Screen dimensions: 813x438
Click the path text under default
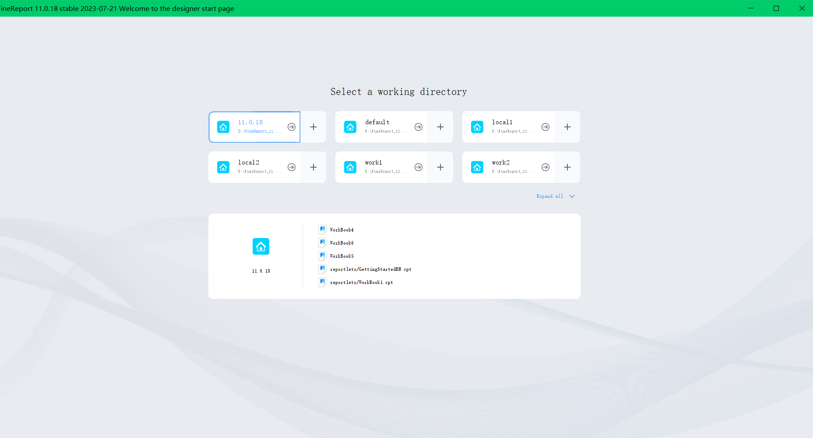(x=387, y=131)
